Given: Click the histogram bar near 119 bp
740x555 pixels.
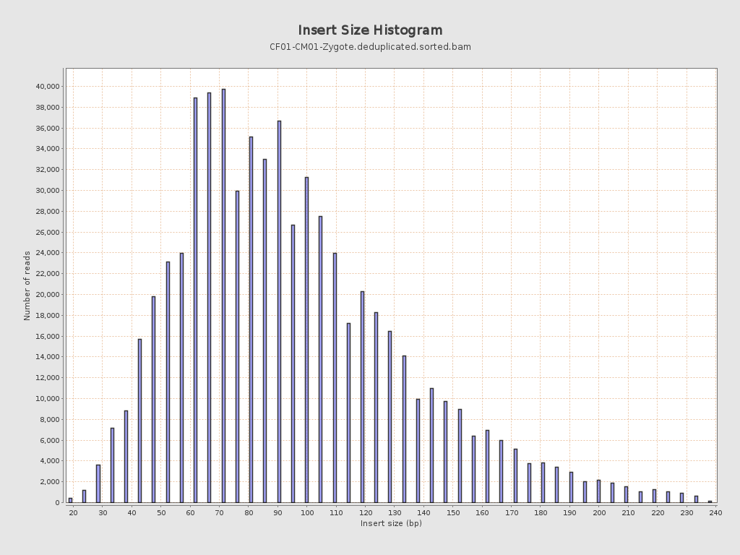Looking at the screenshot, I should pos(363,397).
